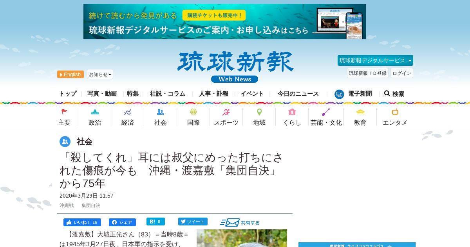Open 今日のニュース in the main menu

(x=298, y=94)
